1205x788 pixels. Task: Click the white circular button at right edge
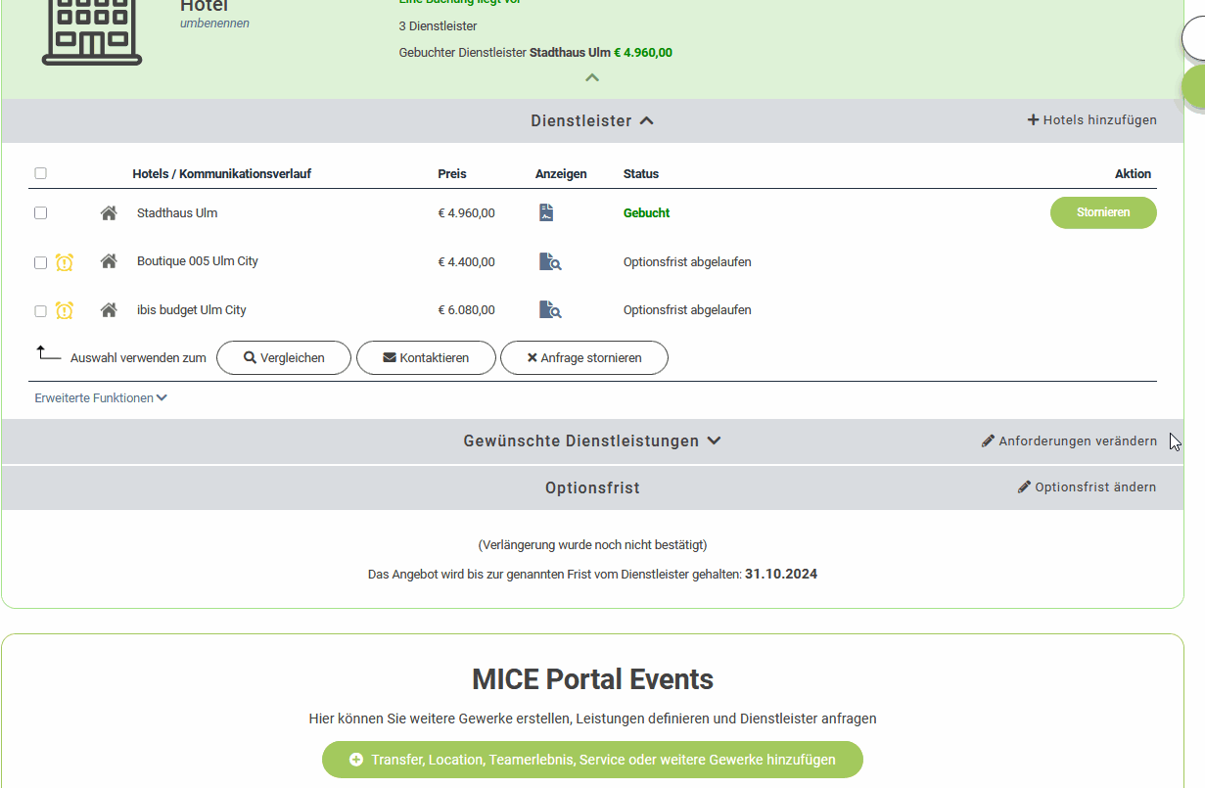1194,39
